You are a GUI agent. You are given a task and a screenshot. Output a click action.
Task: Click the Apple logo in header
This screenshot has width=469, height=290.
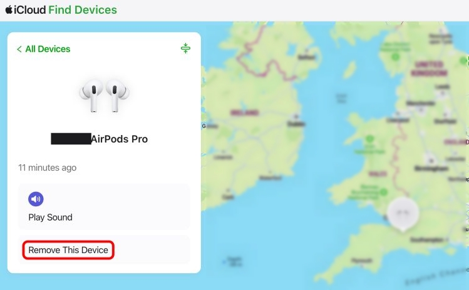pos(9,10)
